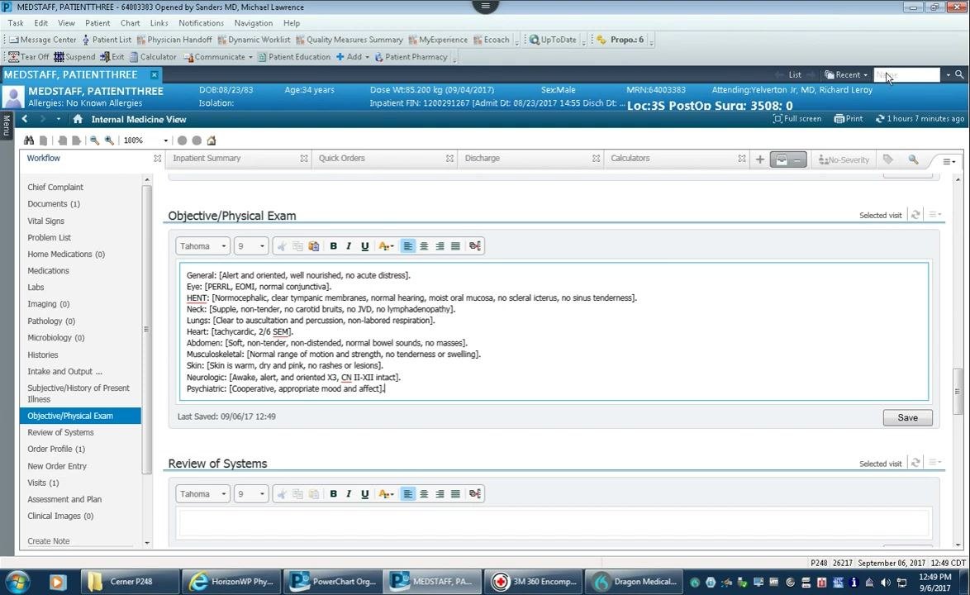The image size is (970, 595).
Task: Expand the Communicate dropdown arrow
Action: click(250, 57)
